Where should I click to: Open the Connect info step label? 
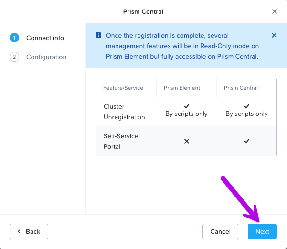pyautogui.click(x=45, y=38)
